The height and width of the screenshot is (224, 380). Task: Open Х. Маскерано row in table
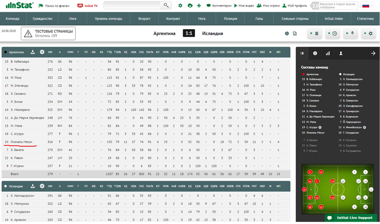(146, 110)
